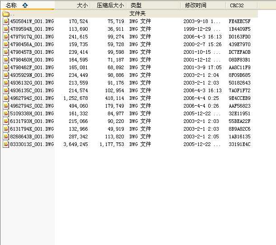276x245 pixels.
Task: Select file name 4798457B_001.DWG
Action: click(32, 52)
